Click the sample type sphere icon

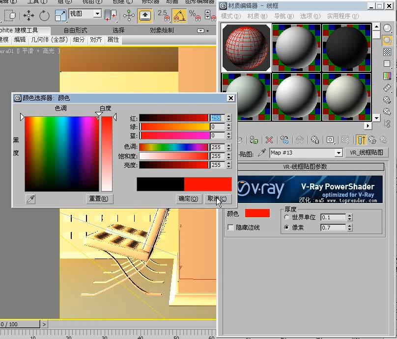pos(387,28)
